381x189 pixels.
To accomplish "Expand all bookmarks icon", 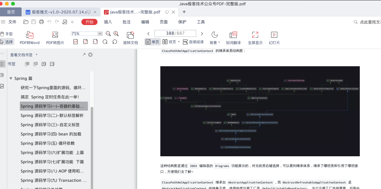I will coord(27,64).
